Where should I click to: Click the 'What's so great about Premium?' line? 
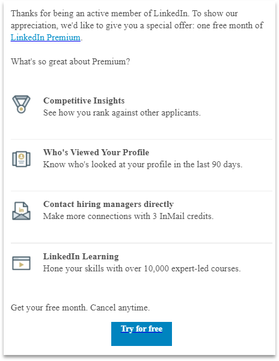point(70,62)
